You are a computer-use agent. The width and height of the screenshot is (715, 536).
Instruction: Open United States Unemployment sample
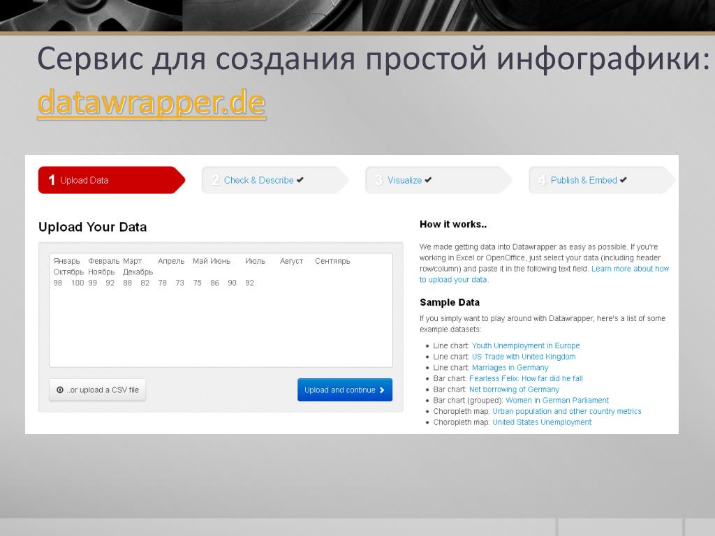coord(542,422)
